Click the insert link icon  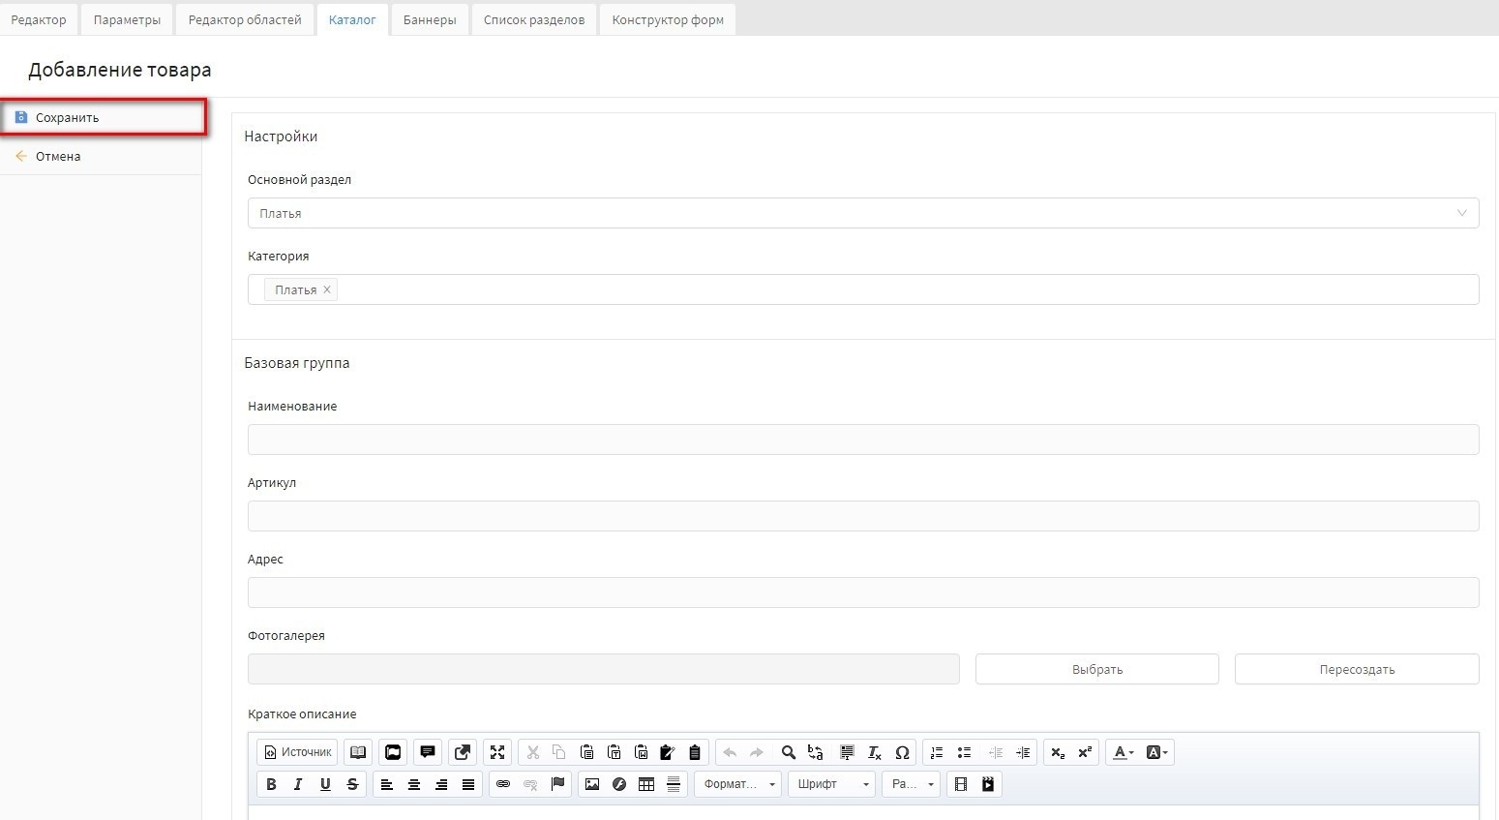point(503,784)
